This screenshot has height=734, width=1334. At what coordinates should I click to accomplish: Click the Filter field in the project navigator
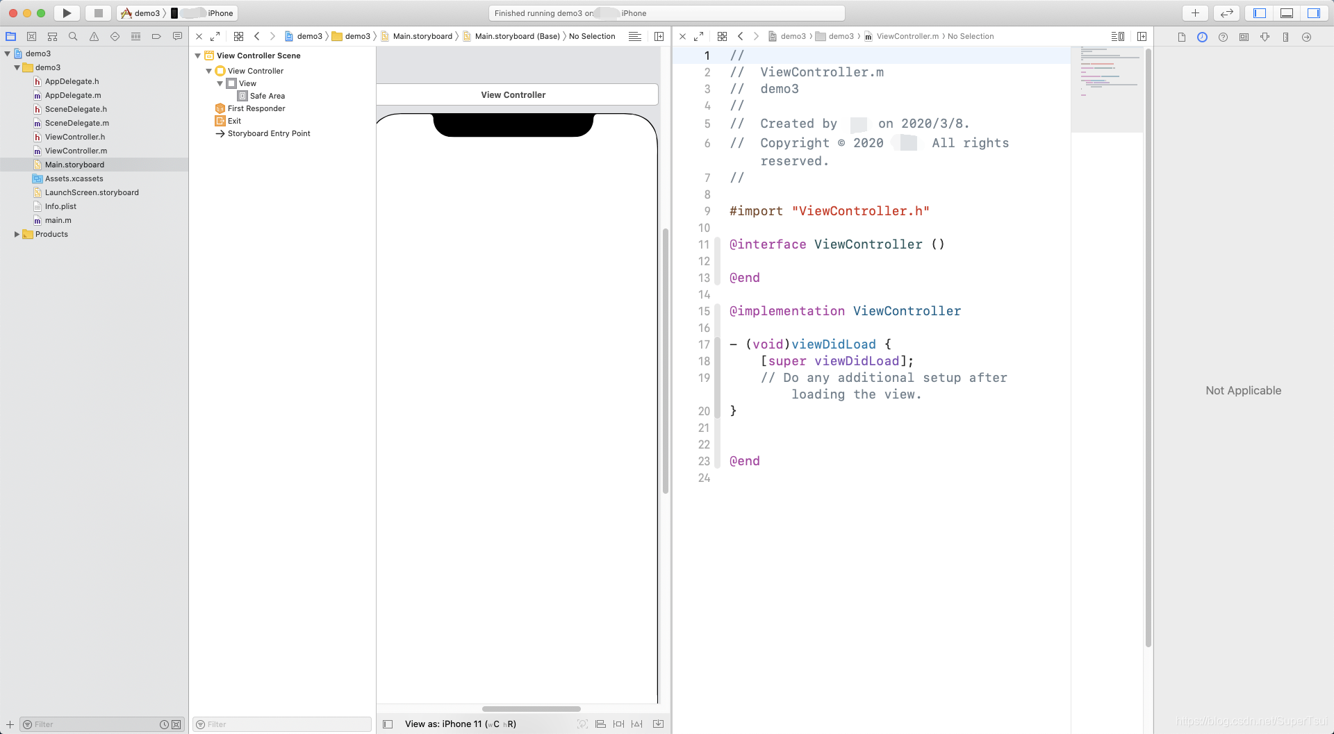[x=83, y=724]
